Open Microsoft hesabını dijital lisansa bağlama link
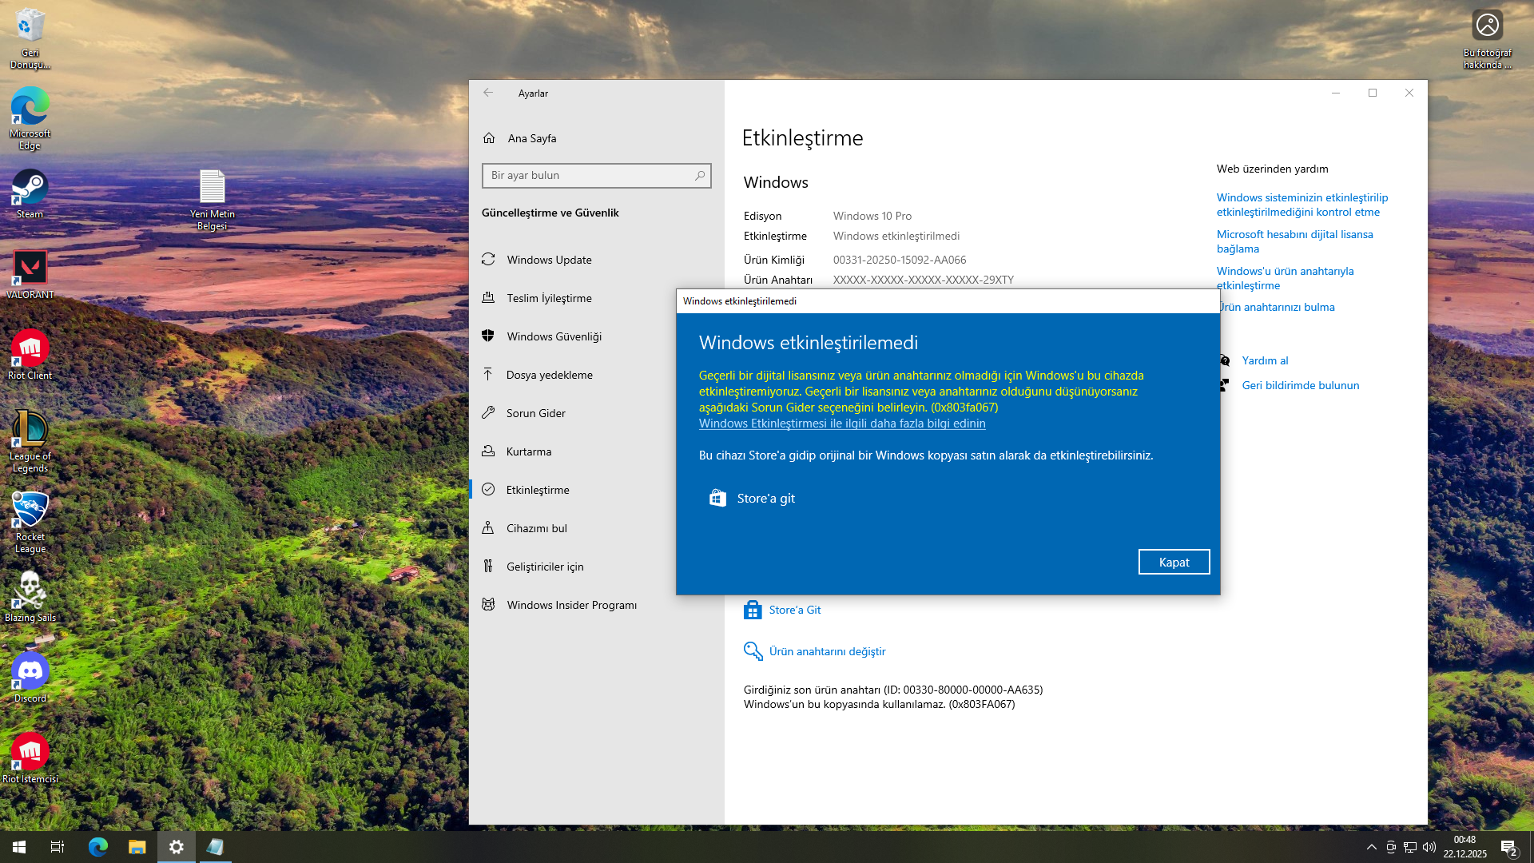This screenshot has height=863, width=1534. [x=1295, y=241]
